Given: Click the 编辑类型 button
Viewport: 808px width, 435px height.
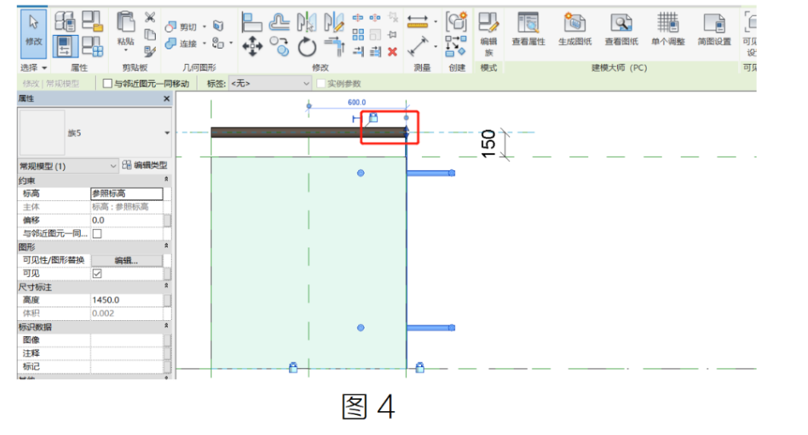Looking at the screenshot, I should [x=145, y=165].
